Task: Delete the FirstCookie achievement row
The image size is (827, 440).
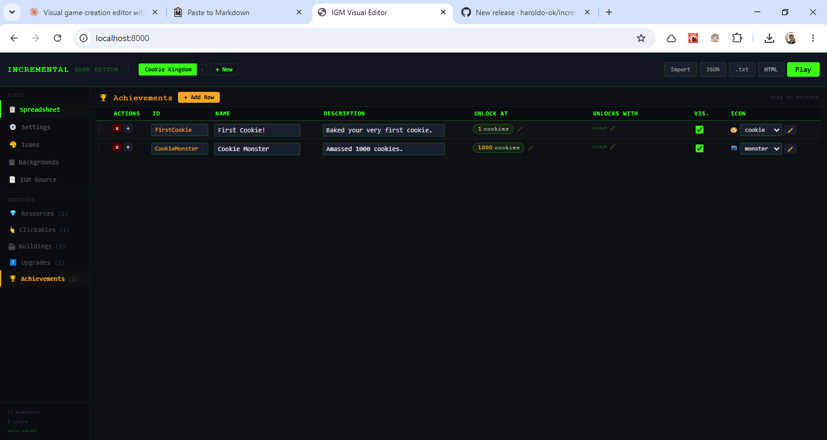Action: click(117, 129)
